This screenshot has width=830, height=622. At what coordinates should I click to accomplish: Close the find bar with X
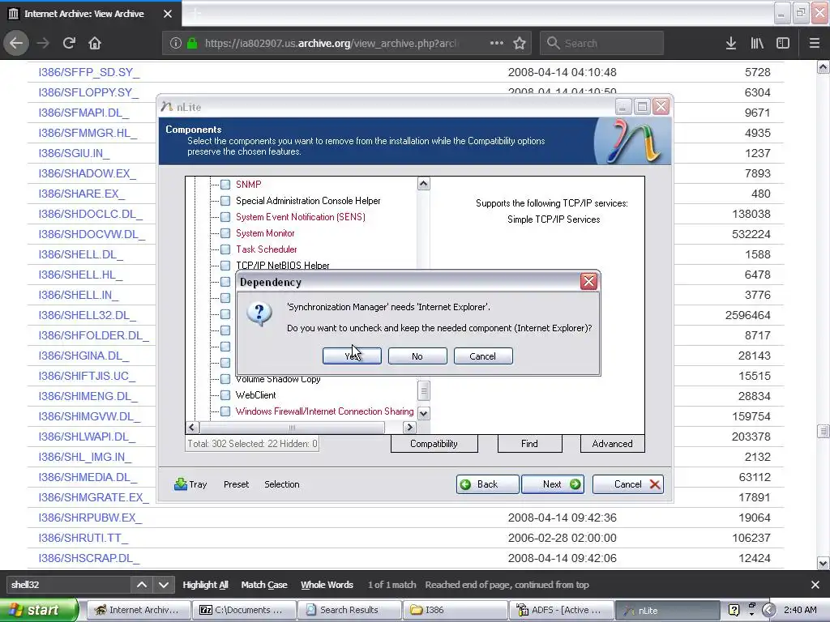click(x=815, y=585)
